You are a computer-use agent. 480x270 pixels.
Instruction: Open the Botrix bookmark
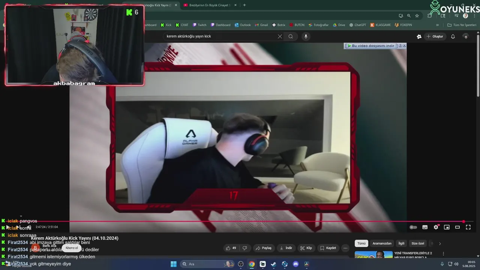[x=279, y=25]
